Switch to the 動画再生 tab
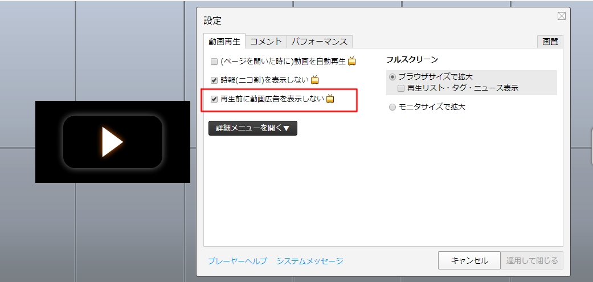 pos(224,42)
